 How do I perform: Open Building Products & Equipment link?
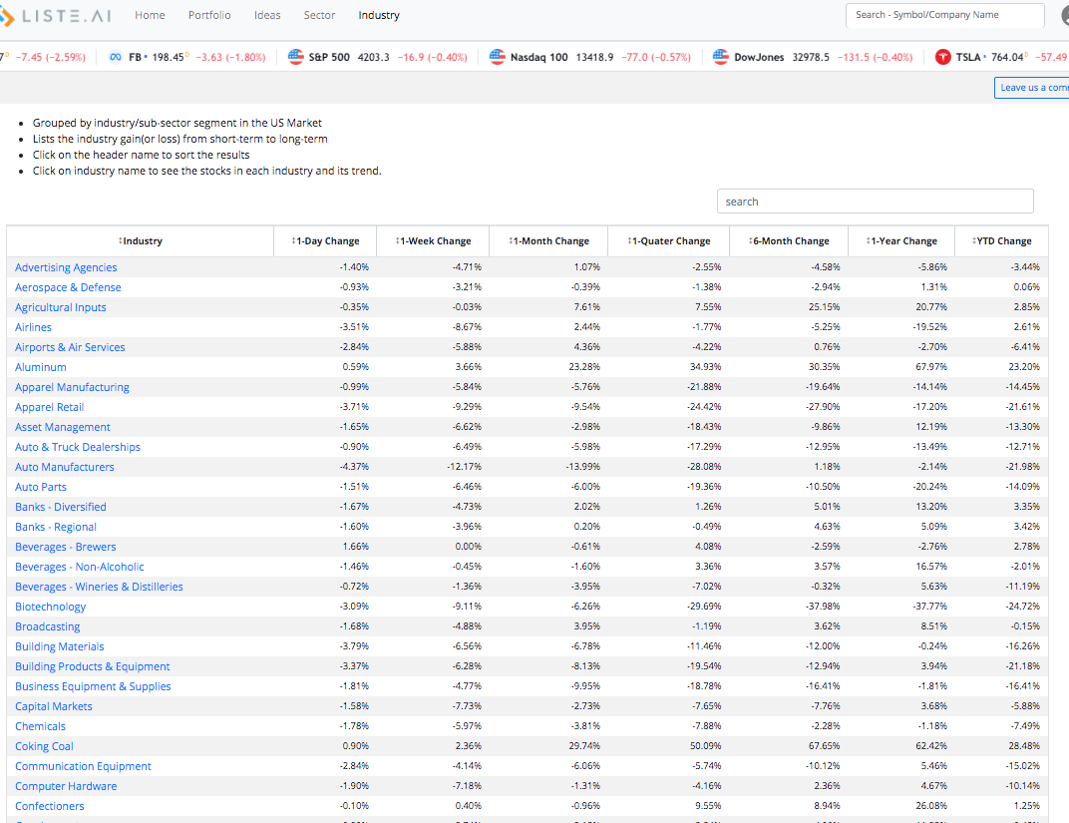[x=93, y=666]
